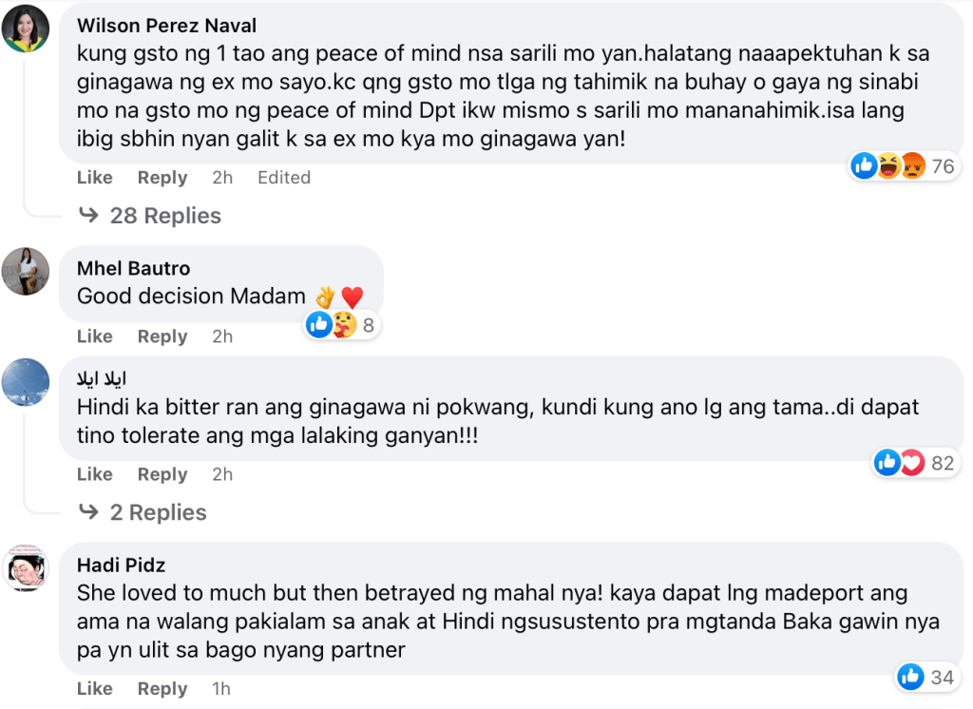Image resolution: width=973 pixels, height=709 pixels.
Task: Open Wilson Perez Naval's profile picture
Action: point(26,29)
